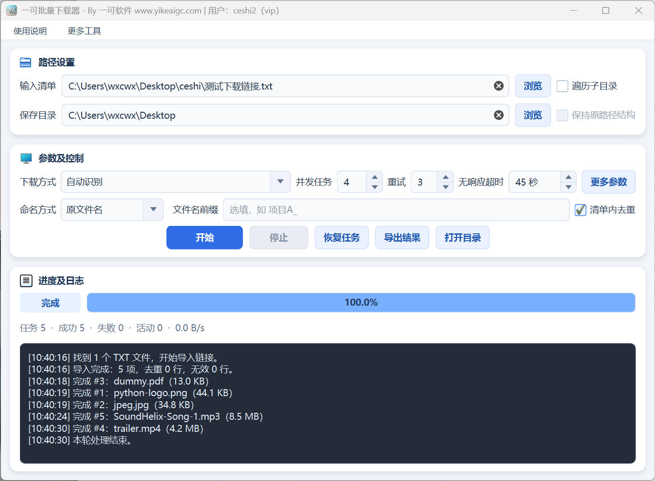Click the 导出结果 button
655x481 pixels.
(402, 237)
